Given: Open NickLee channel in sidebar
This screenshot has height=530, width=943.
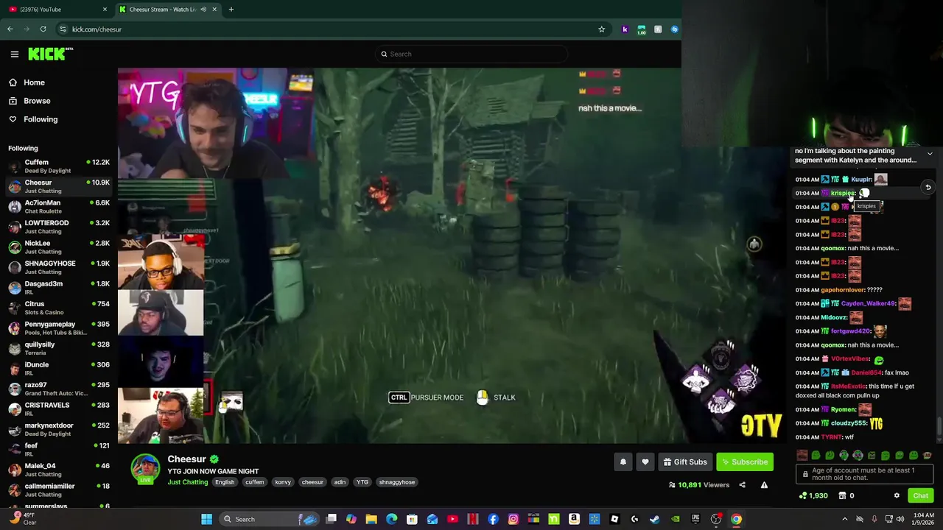Looking at the screenshot, I should click(x=59, y=247).
